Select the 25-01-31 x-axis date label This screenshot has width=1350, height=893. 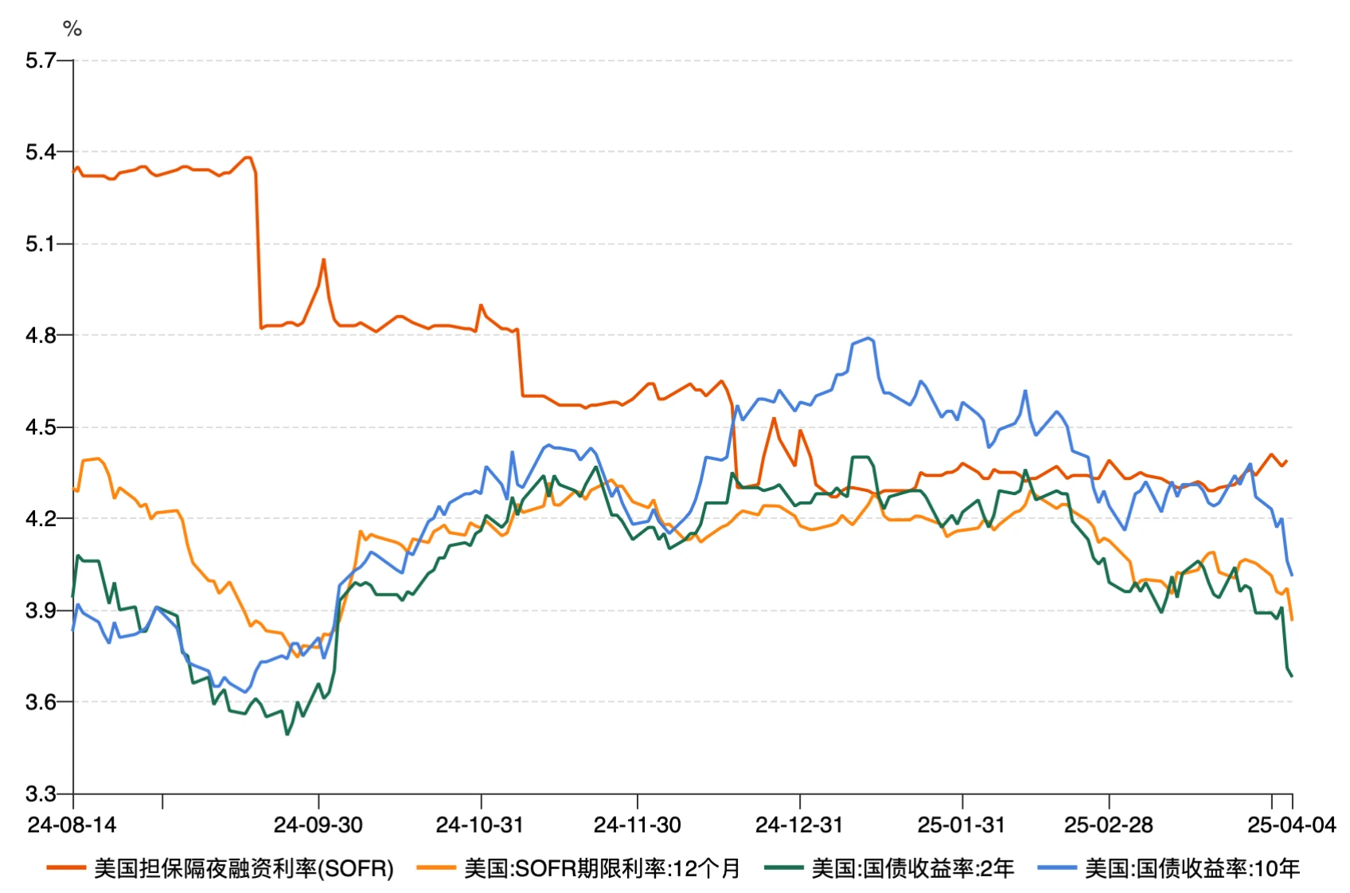962,825
